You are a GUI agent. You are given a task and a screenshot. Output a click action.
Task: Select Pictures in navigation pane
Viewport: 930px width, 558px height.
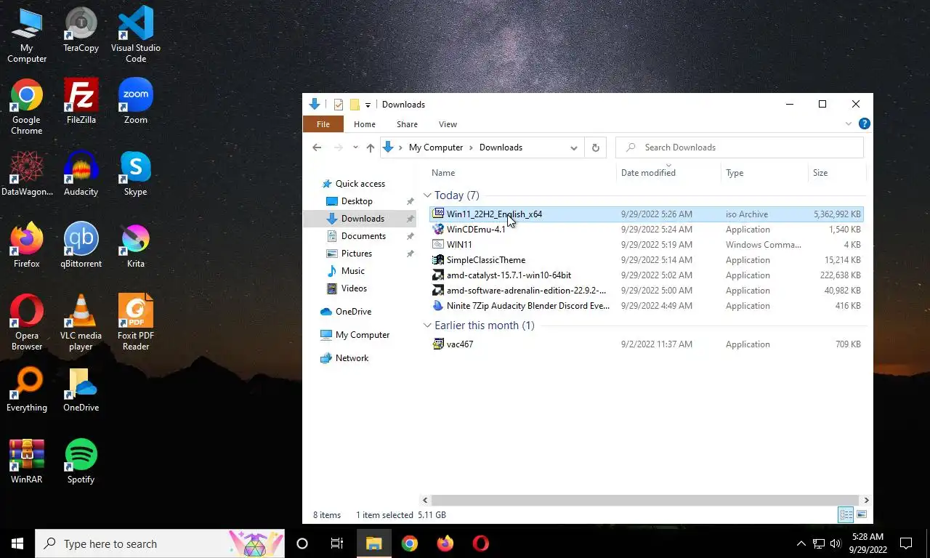(356, 254)
